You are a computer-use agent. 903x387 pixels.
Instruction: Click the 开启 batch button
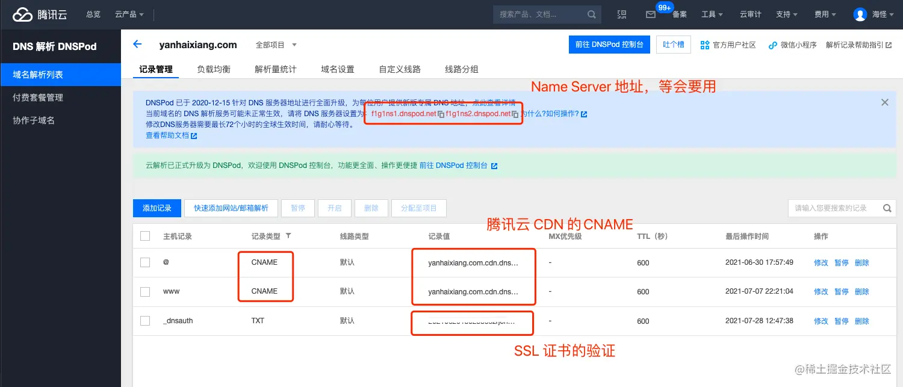pyautogui.click(x=335, y=208)
